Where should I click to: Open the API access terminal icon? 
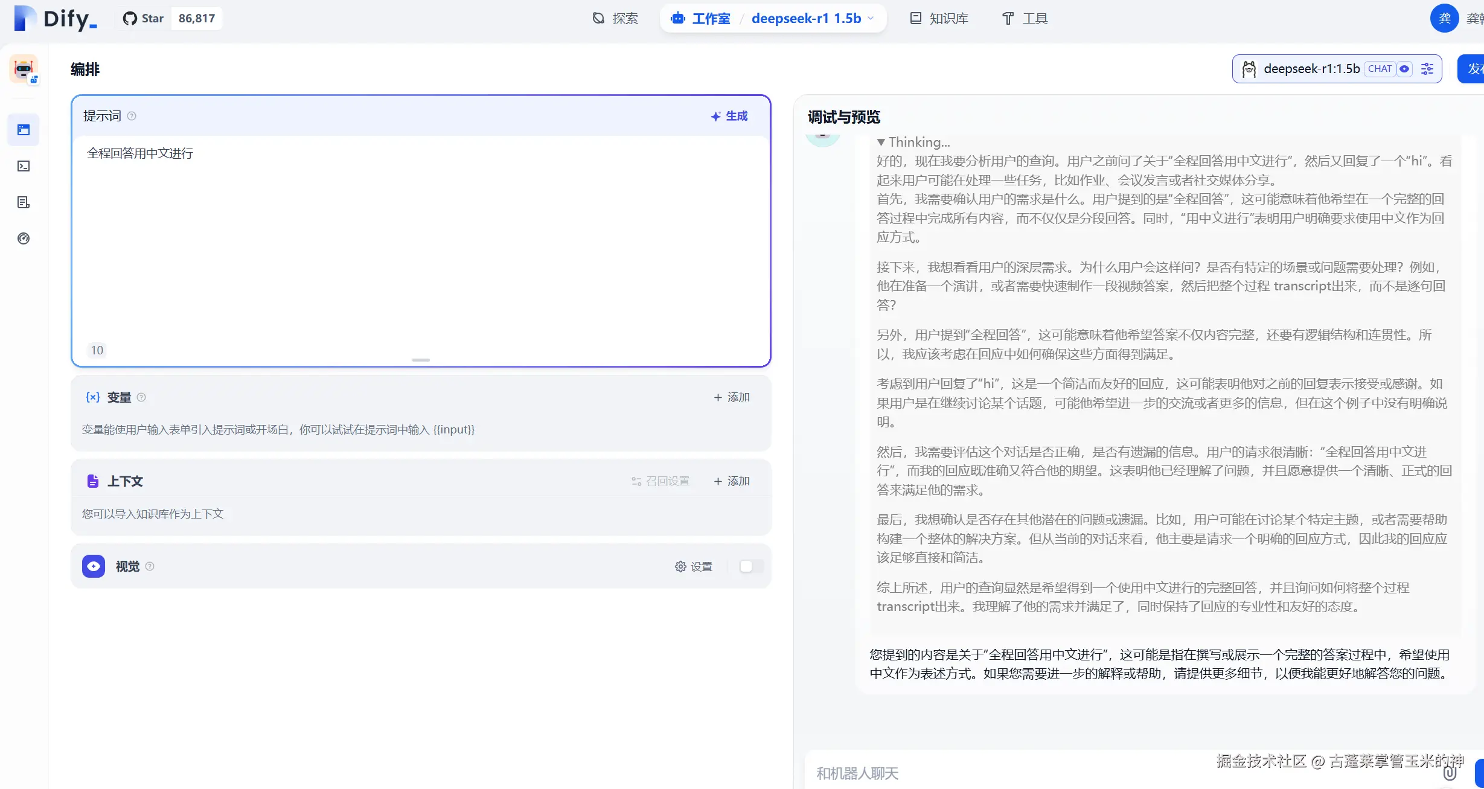click(x=24, y=166)
